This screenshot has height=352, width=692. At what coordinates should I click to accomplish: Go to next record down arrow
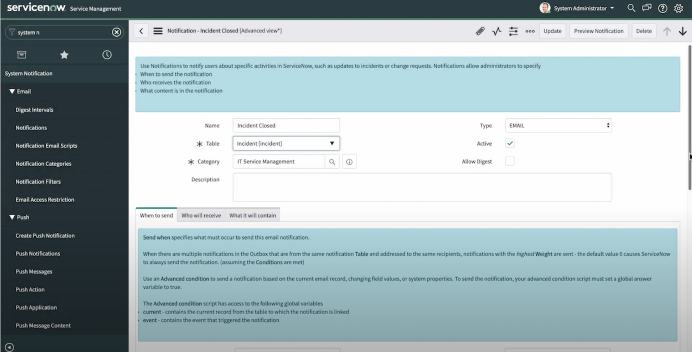(683, 31)
